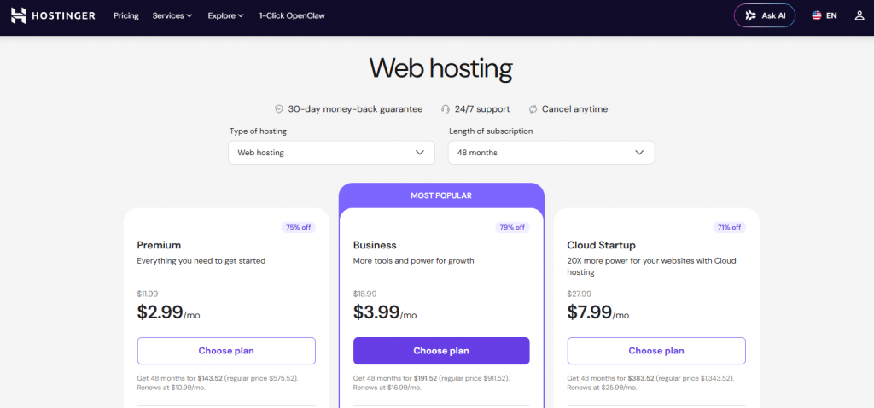This screenshot has height=408, width=874.
Task: Click the money-back guarantee shield icon
Action: [x=279, y=109]
